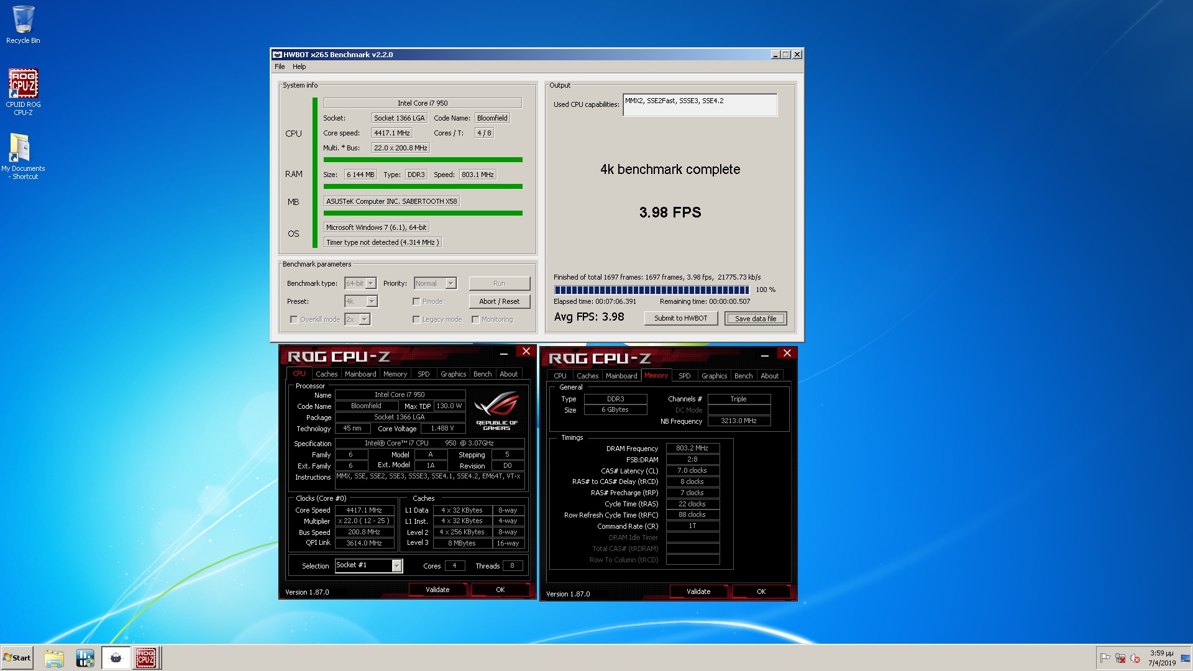Click the Intel Core i7 950 CPU field
This screenshot has width=1193, height=671.
tap(423, 103)
